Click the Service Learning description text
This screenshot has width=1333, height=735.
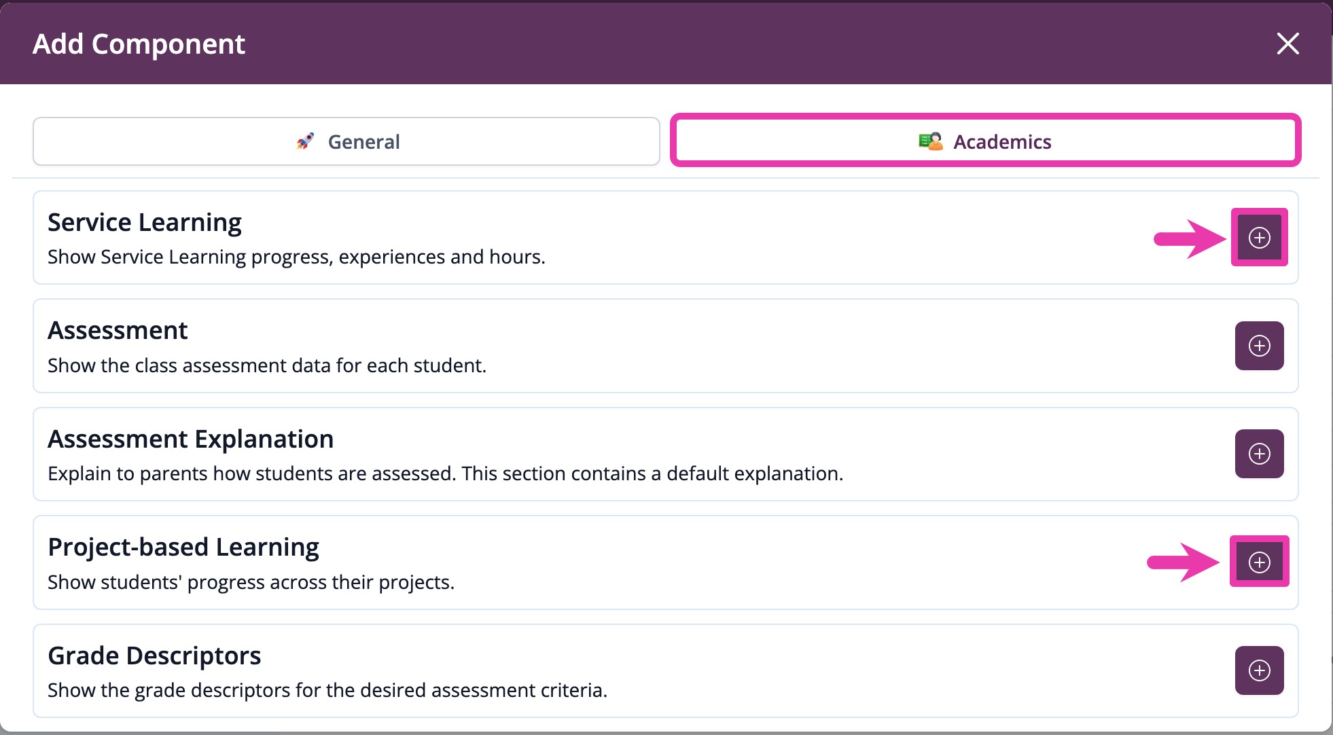click(296, 256)
